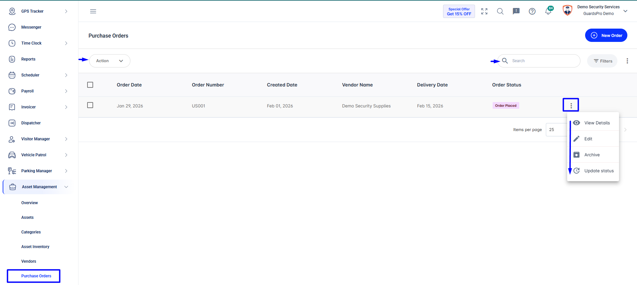Choose View Details with the eye icon
The height and width of the screenshot is (285, 637).
[x=593, y=123]
